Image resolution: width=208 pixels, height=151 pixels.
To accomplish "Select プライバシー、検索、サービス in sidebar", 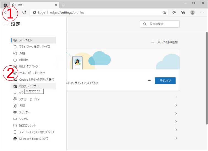I will pos(34,47).
